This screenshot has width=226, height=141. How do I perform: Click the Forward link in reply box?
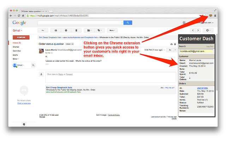[69, 74]
